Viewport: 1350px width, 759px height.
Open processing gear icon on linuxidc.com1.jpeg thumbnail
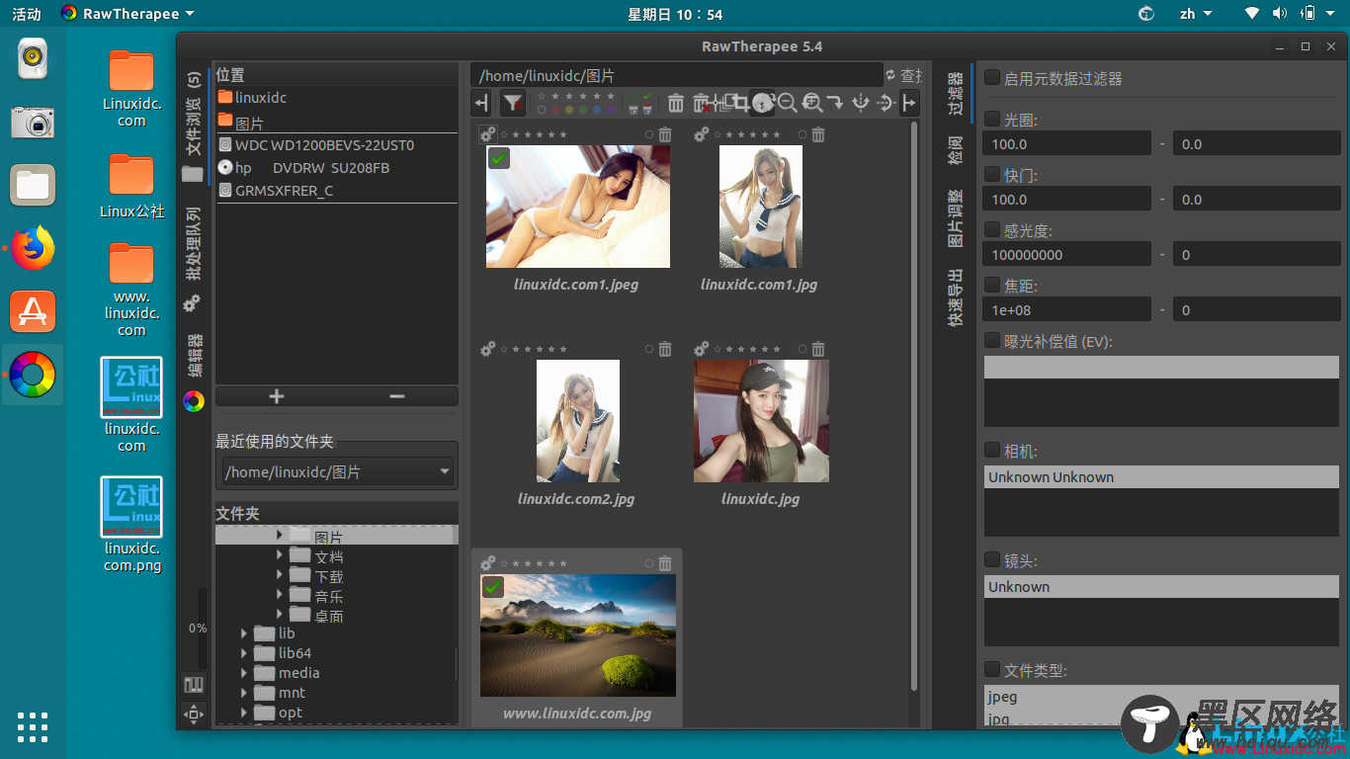point(487,134)
